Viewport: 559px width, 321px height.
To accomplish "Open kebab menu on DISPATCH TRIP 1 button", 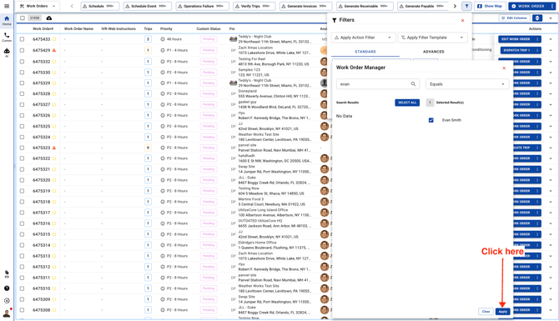I will tap(537, 50).
